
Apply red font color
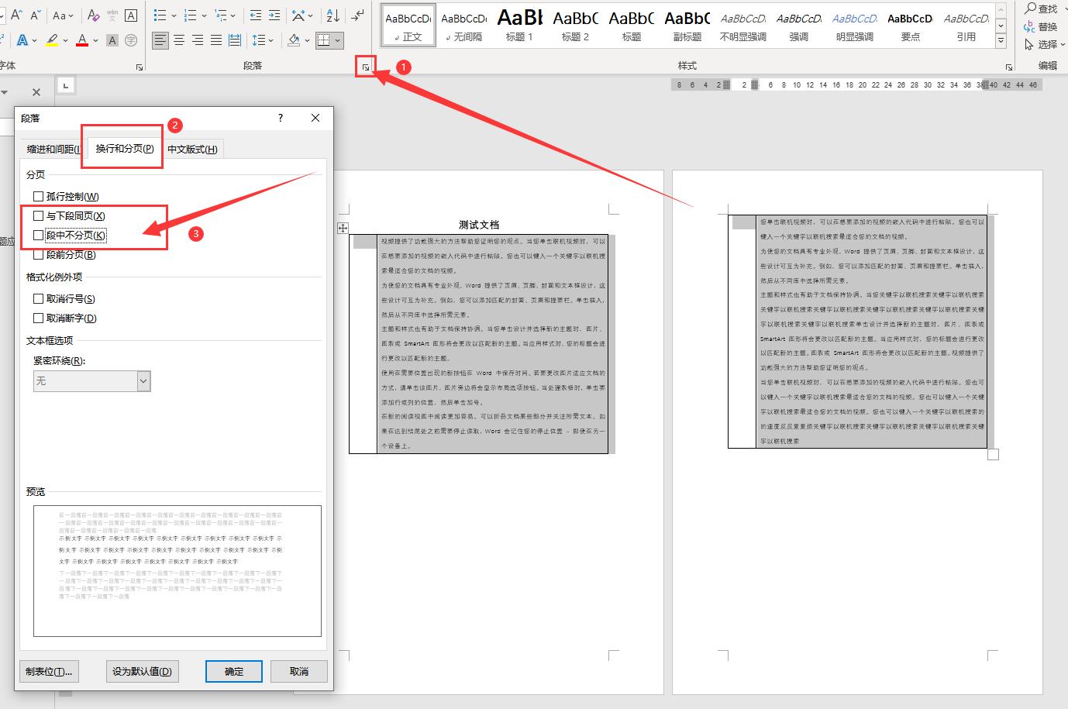pyautogui.click(x=82, y=40)
